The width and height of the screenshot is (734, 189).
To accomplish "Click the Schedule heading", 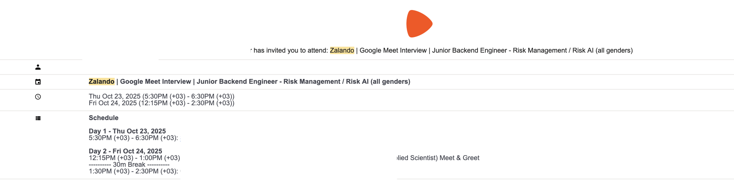I will point(103,118).
